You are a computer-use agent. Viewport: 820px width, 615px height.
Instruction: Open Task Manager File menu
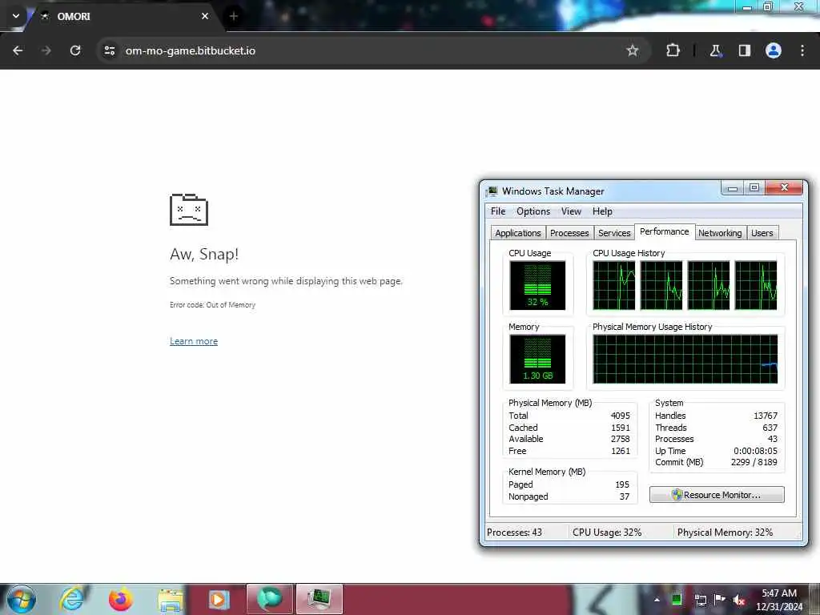pos(498,211)
